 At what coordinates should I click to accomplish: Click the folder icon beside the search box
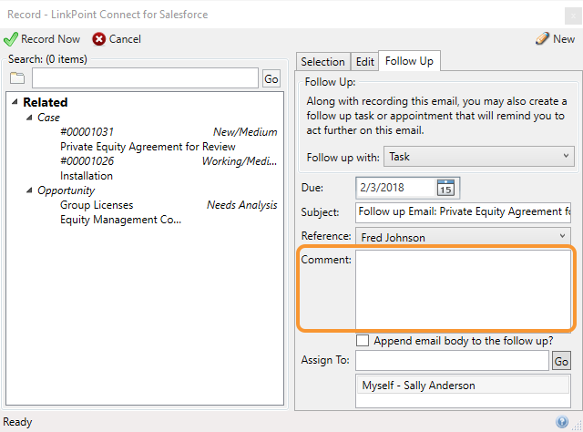point(17,78)
